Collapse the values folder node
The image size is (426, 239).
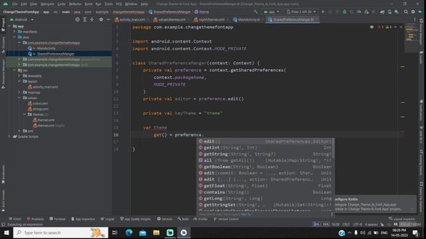19,98
